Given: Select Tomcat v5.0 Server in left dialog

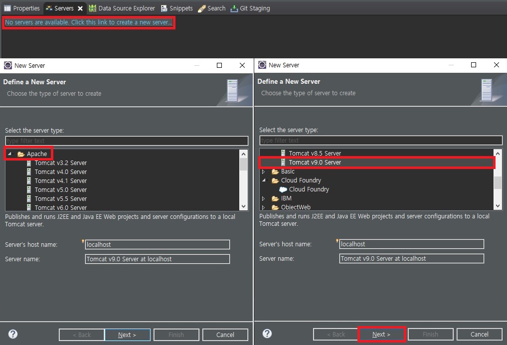Looking at the screenshot, I should 60,190.
